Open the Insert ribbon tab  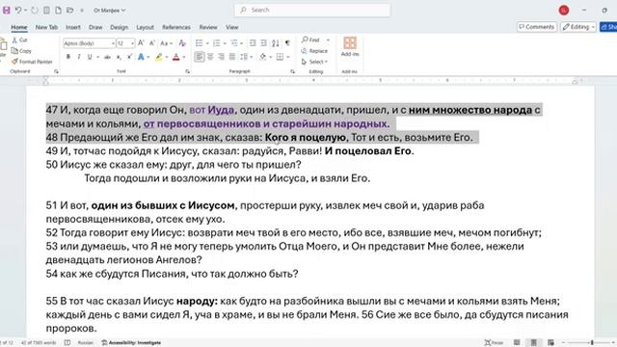click(73, 27)
